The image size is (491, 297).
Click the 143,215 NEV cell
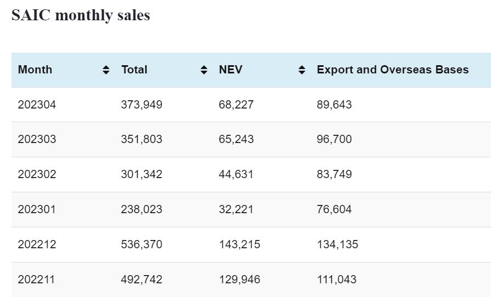click(239, 244)
